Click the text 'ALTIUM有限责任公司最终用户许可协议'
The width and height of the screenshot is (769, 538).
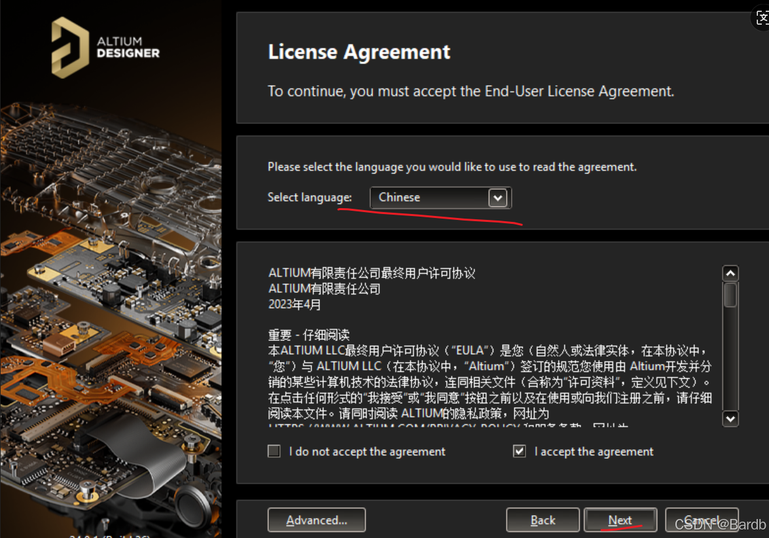click(372, 273)
